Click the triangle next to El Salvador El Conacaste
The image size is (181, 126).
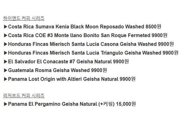pos(6,62)
